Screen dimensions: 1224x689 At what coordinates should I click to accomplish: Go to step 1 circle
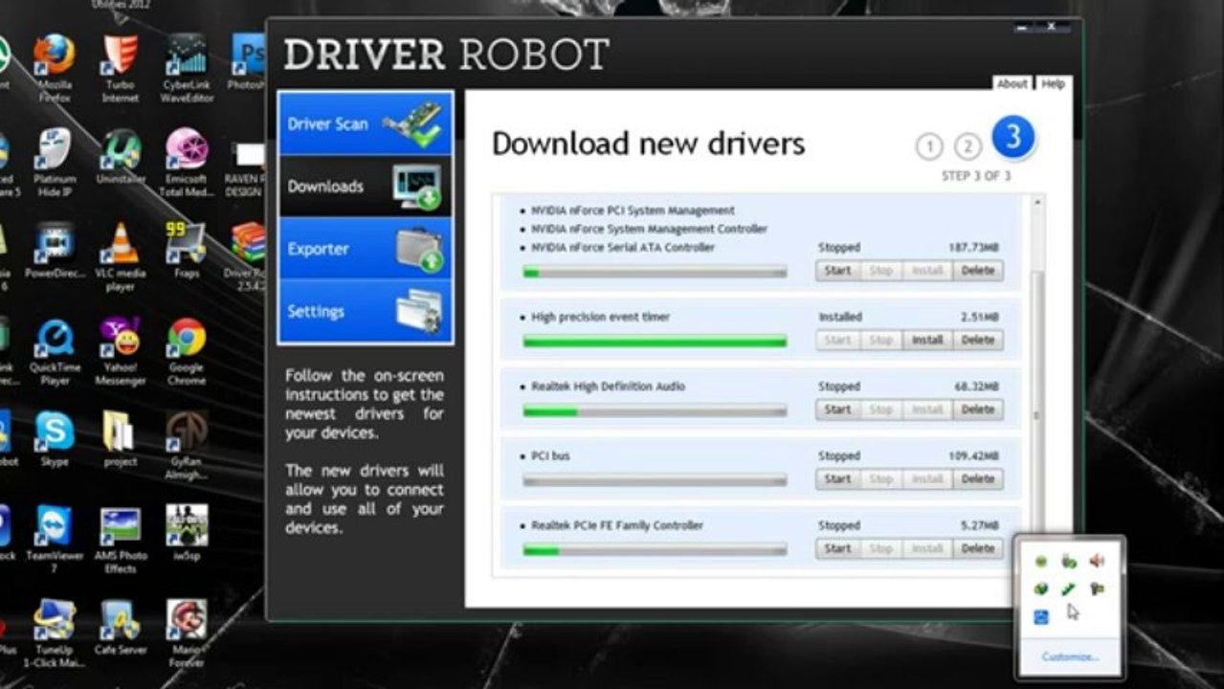928,146
